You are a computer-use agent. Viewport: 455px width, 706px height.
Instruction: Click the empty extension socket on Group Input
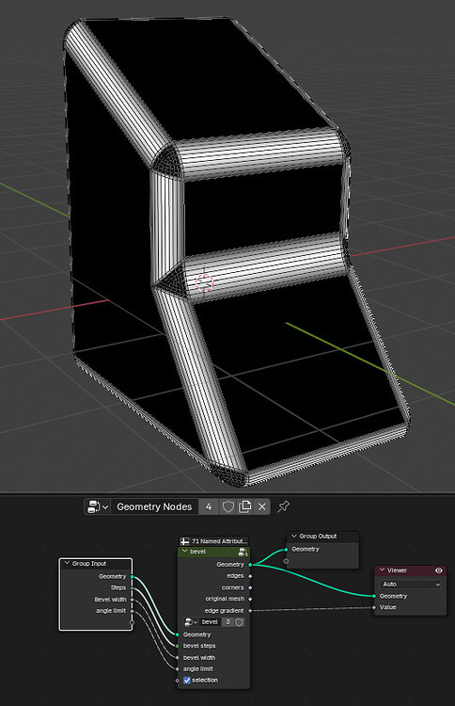pos(132,622)
